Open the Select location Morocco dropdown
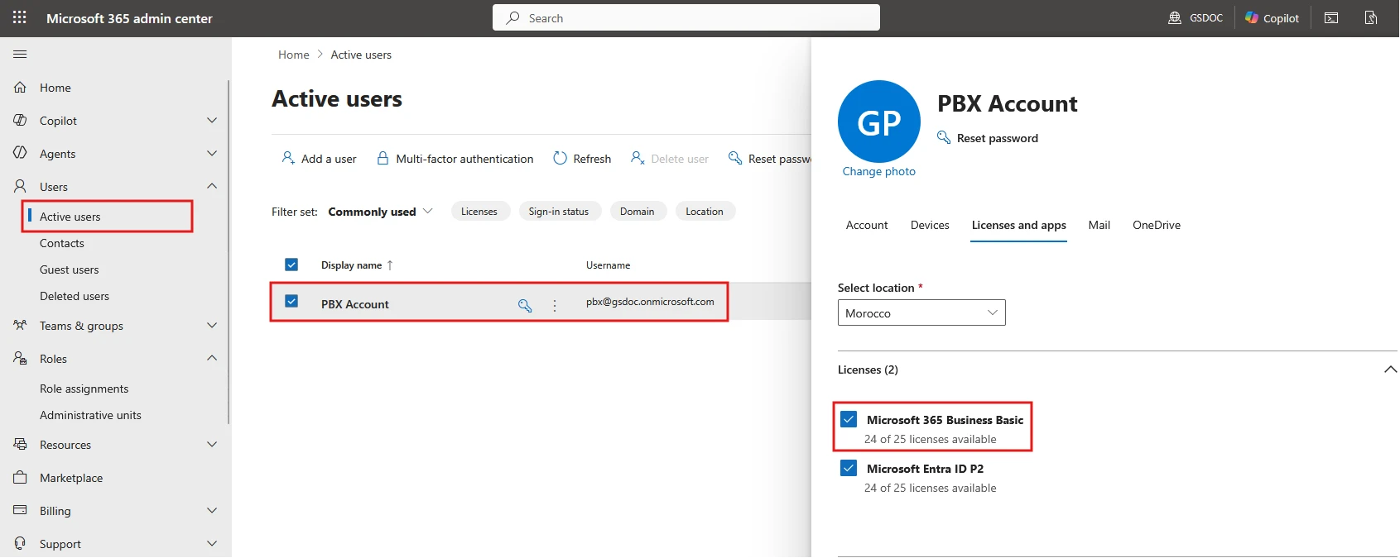Viewport: 1400px width, 558px height. coord(921,312)
